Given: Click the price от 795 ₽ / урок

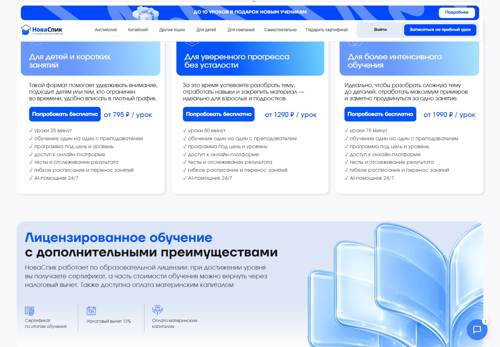Looking at the screenshot, I should pos(128,115).
